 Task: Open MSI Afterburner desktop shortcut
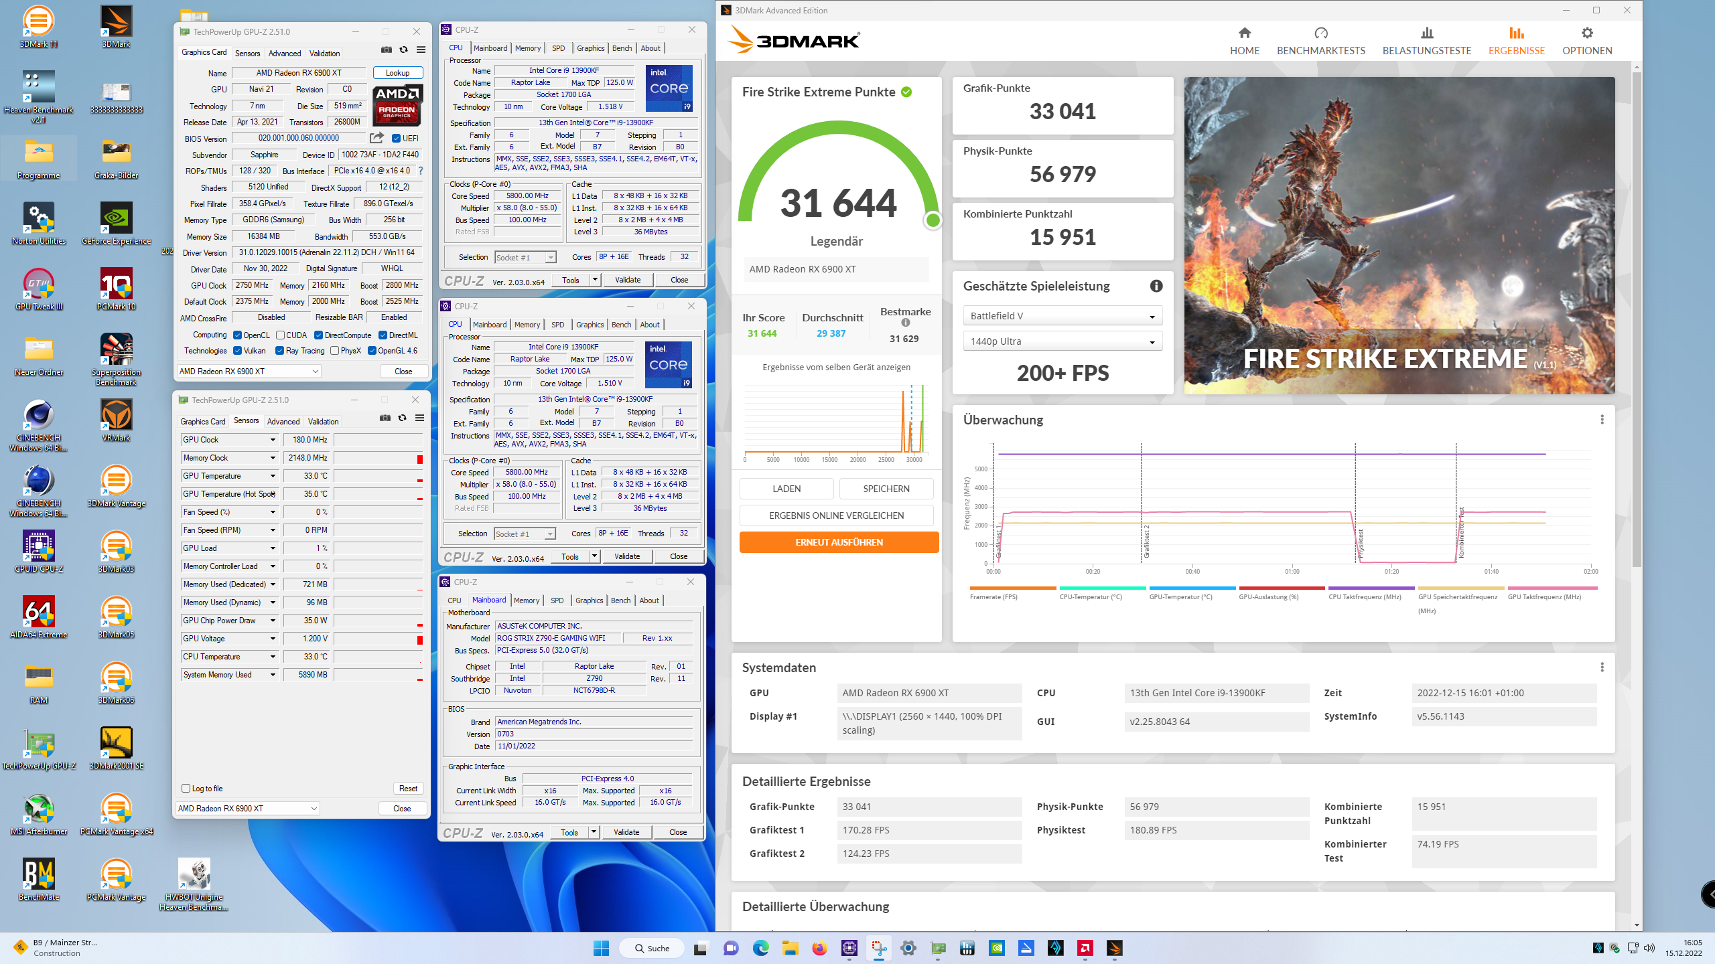[x=38, y=814]
